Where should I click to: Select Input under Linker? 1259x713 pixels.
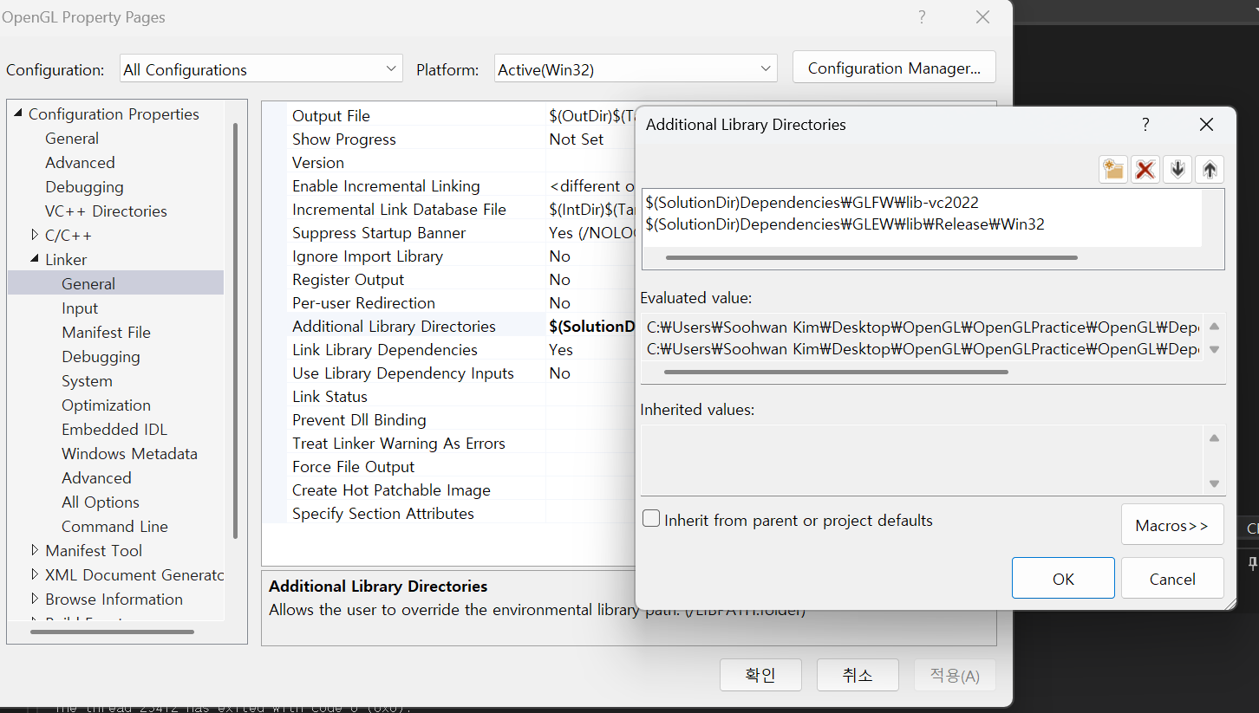[x=80, y=308]
